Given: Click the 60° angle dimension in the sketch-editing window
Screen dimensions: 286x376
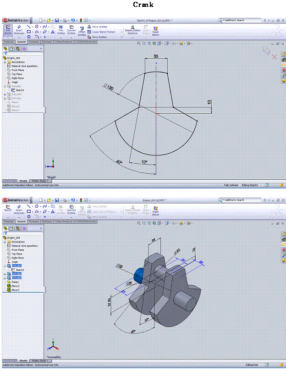Looking at the screenshot, I should pyautogui.click(x=119, y=162).
